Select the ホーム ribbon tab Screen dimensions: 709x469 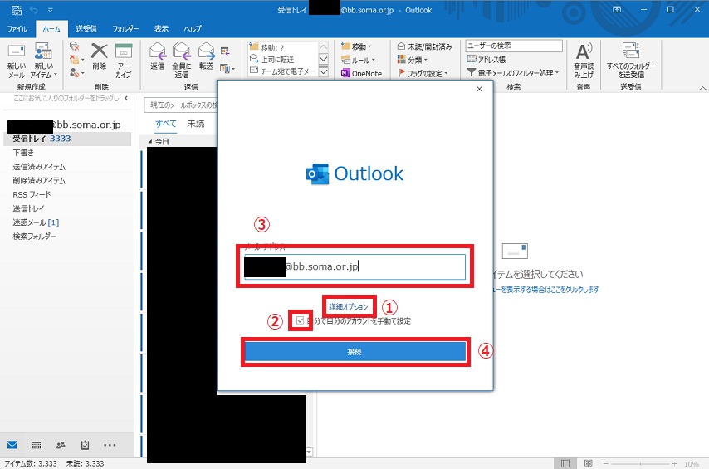coord(51,28)
